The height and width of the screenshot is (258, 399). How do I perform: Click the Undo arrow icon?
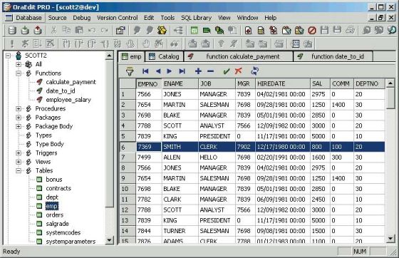92,31
